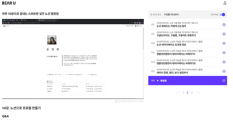The image size is (233, 121).
Task: Open lecture 8강 노션 임베드는 어떻게 쓰는걸까
Action: [x=188, y=25]
